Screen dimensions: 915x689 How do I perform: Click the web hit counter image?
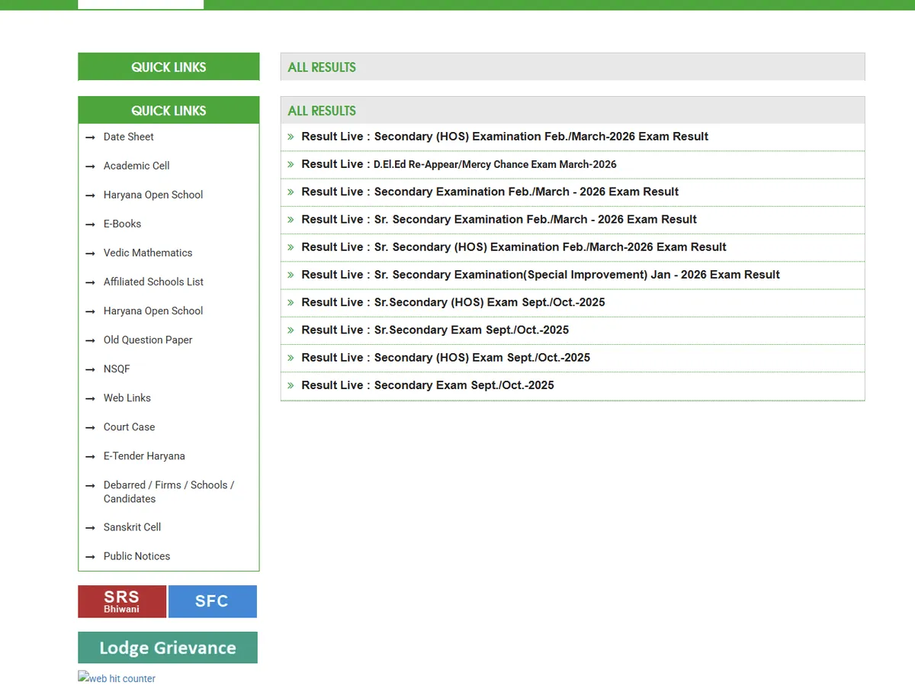117,678
